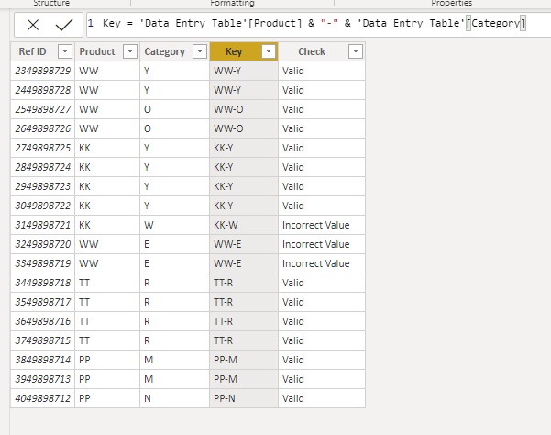This screenshot has width=551, height=435.
Task: Click Ref ID cell 3049898722
Action: (42, 206)
